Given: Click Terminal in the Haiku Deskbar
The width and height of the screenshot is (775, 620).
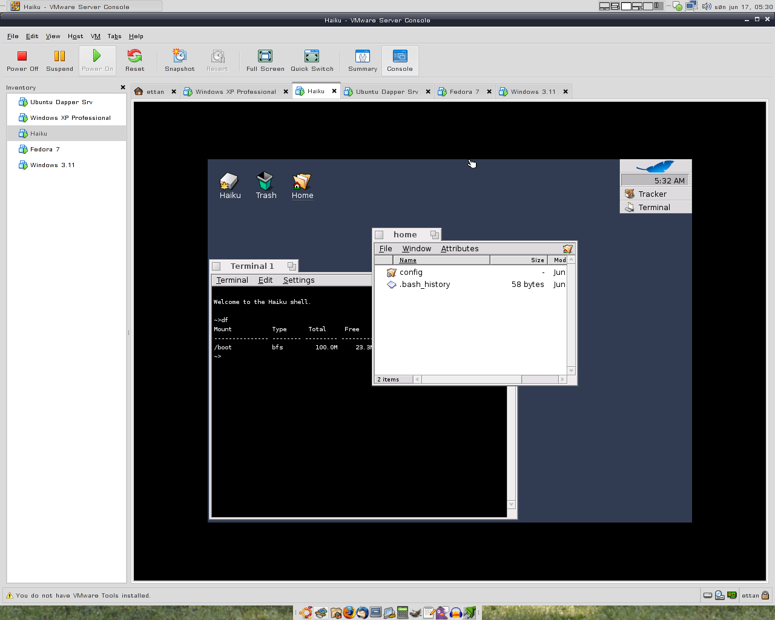Looking at the screenshot, I should click(656, 207).
